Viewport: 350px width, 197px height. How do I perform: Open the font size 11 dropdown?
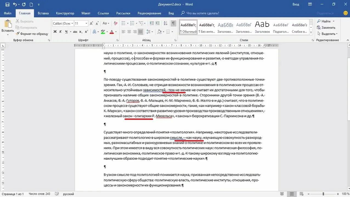(86, 24)
